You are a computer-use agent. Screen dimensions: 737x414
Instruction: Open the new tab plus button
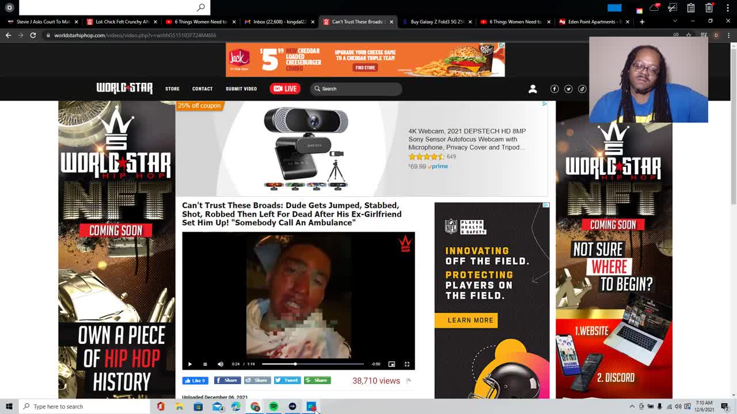[x=642, y=22]
